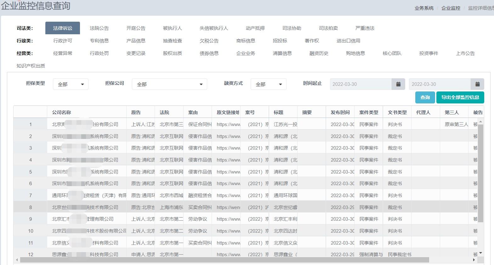Switch to the 法院公告 tab
This screenshot has width=494, height=265.
point(99,28)
